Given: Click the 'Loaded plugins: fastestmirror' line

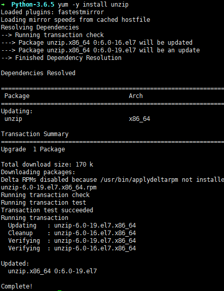Looking at the screenshot, I should 52,12.
